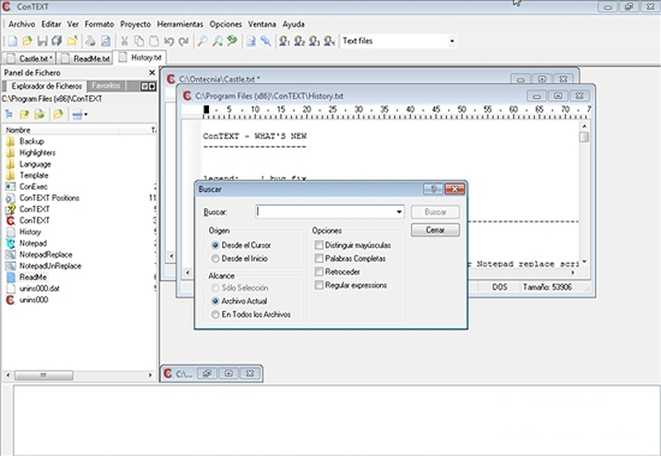This screenshot has width=661, height=456.
Task: Cut selection with the scissors icon
Action: click(124, 40)
